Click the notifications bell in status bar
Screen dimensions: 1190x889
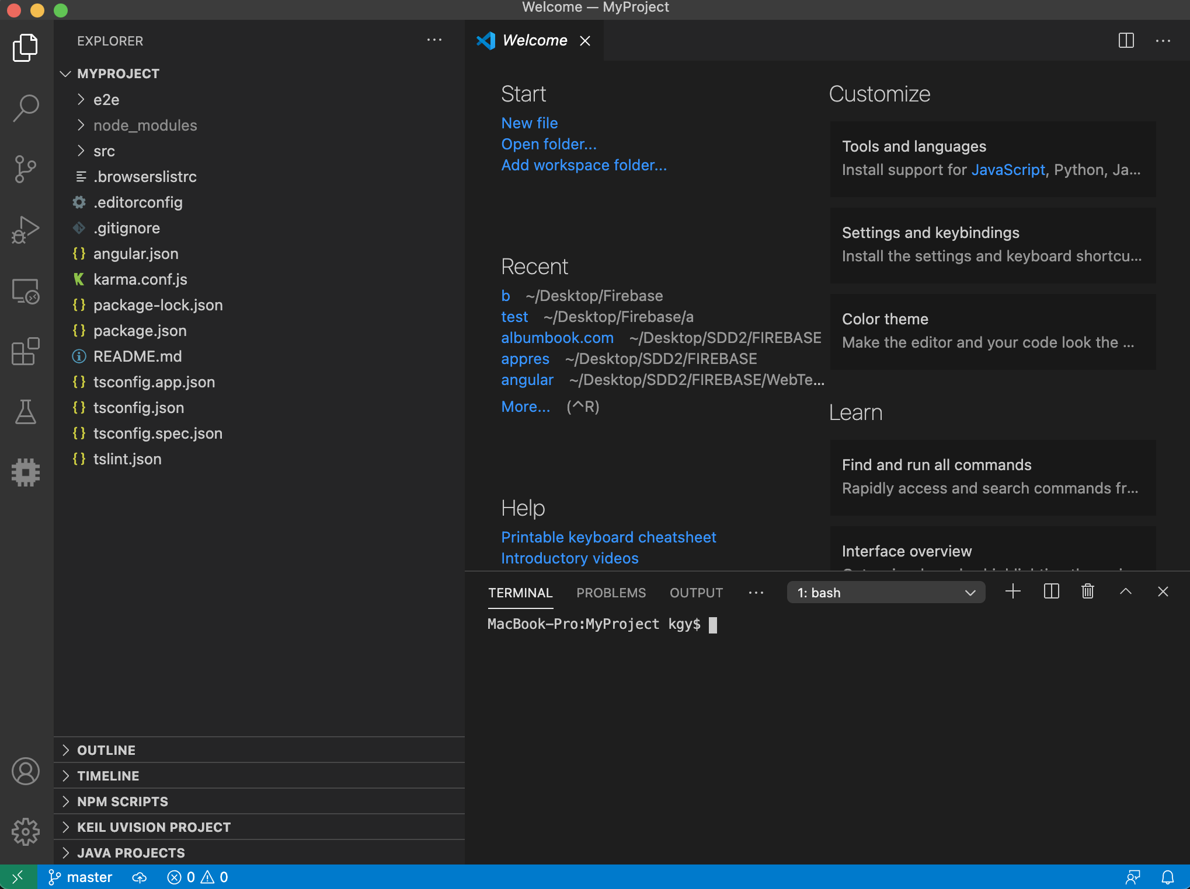[1167, 877]
